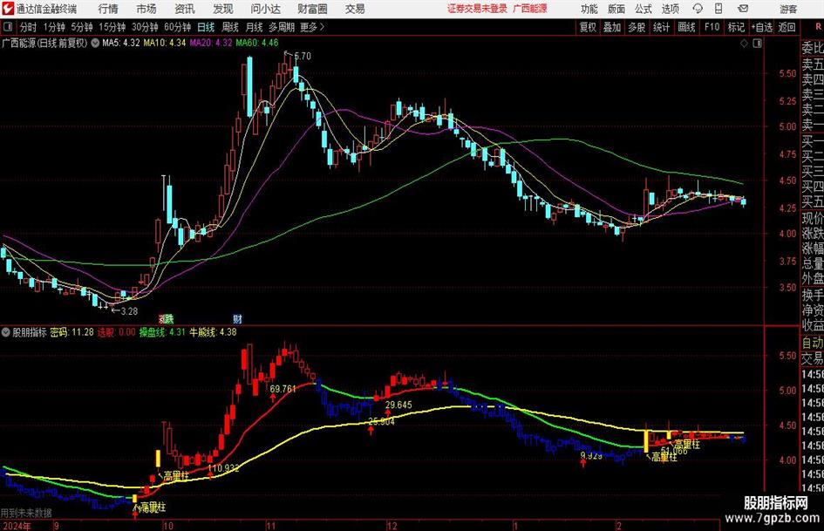Click the 证券交易未登录 login link
The image size is (824, 531).
tap(477, 9)
